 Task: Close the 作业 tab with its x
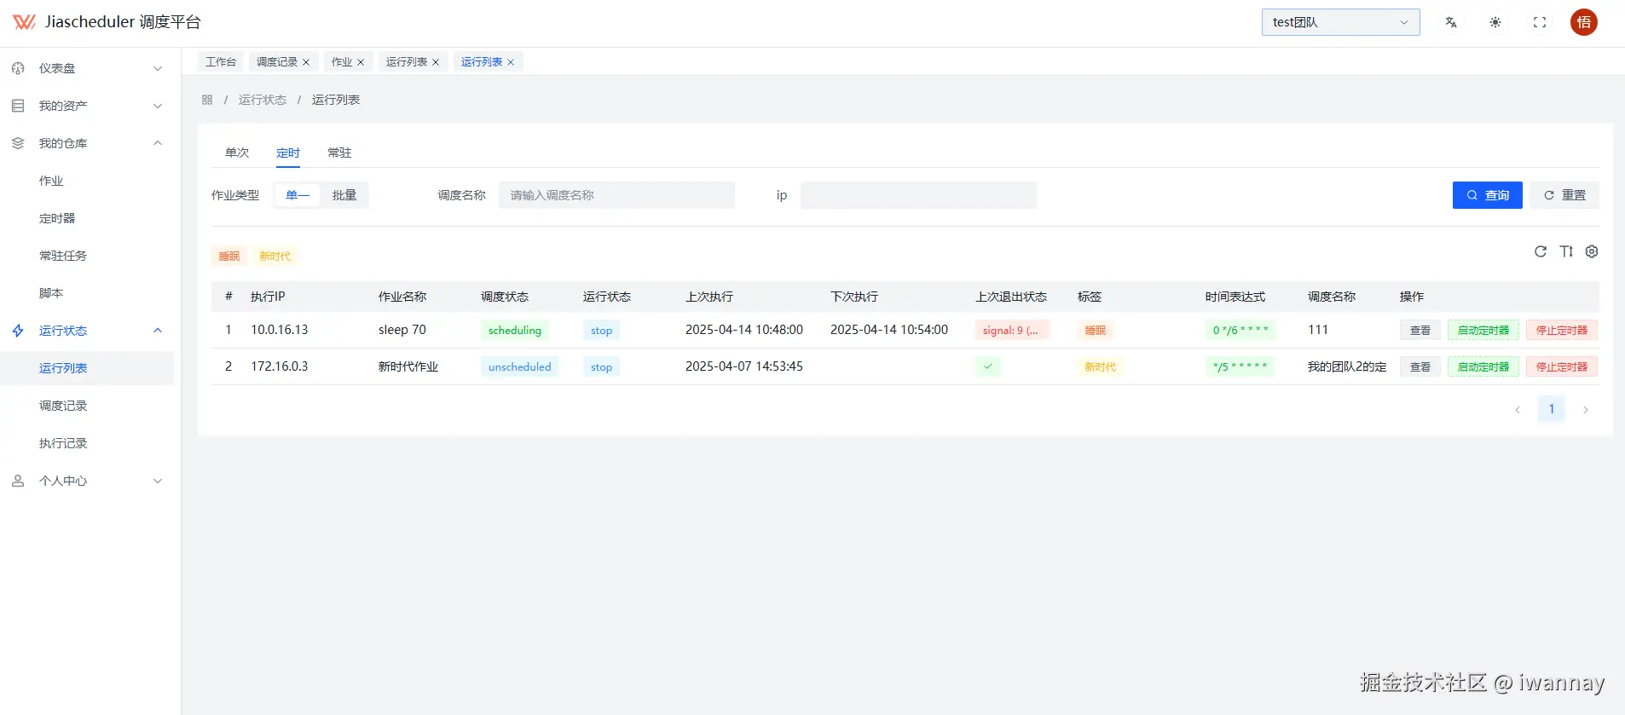[361, 62]
